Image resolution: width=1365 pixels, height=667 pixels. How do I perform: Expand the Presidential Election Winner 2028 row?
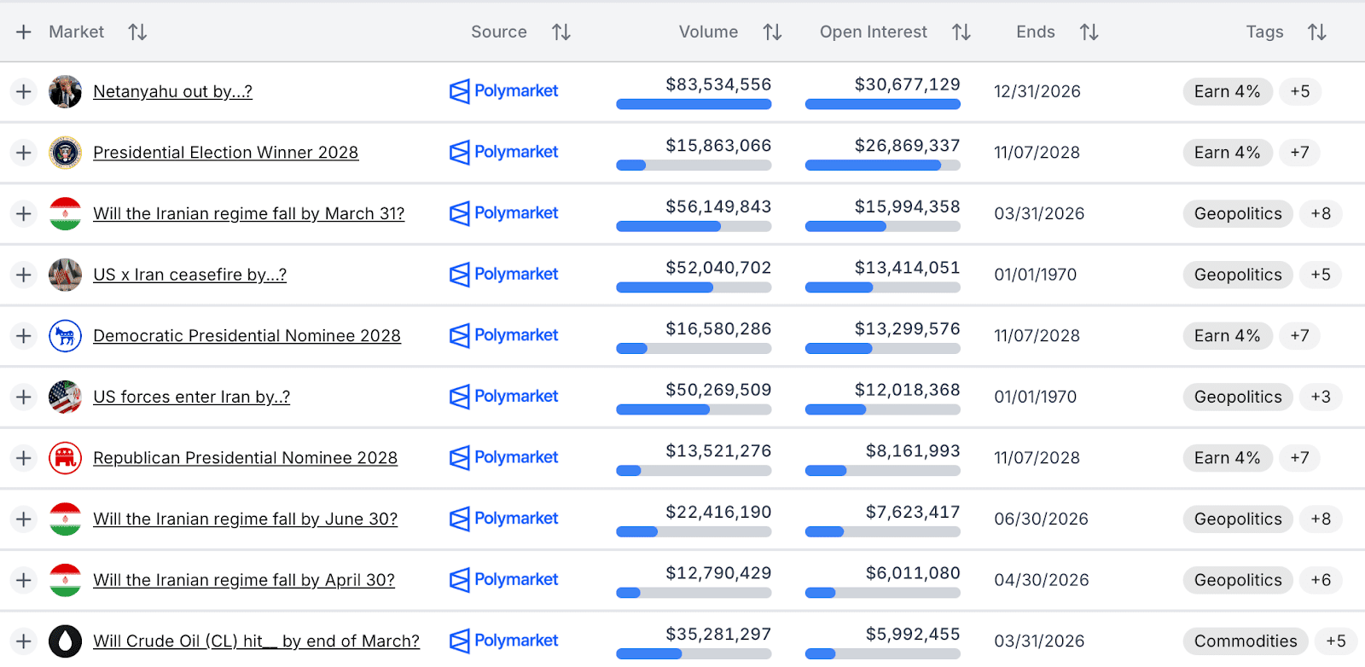[x=24, y=153]
